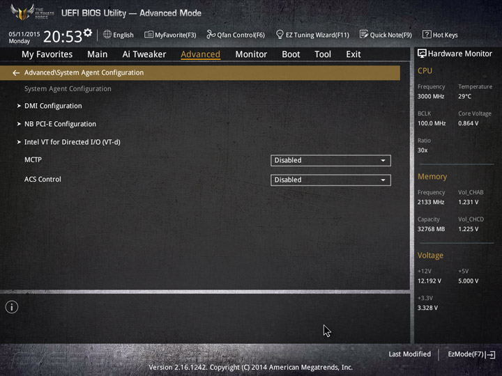
Task: Click the CPU section heading
Action: point(425,70)
